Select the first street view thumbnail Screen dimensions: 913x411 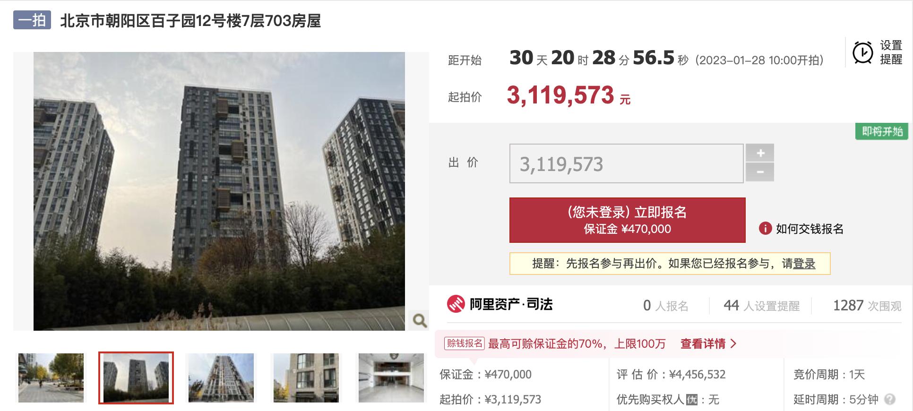(51, 378)
